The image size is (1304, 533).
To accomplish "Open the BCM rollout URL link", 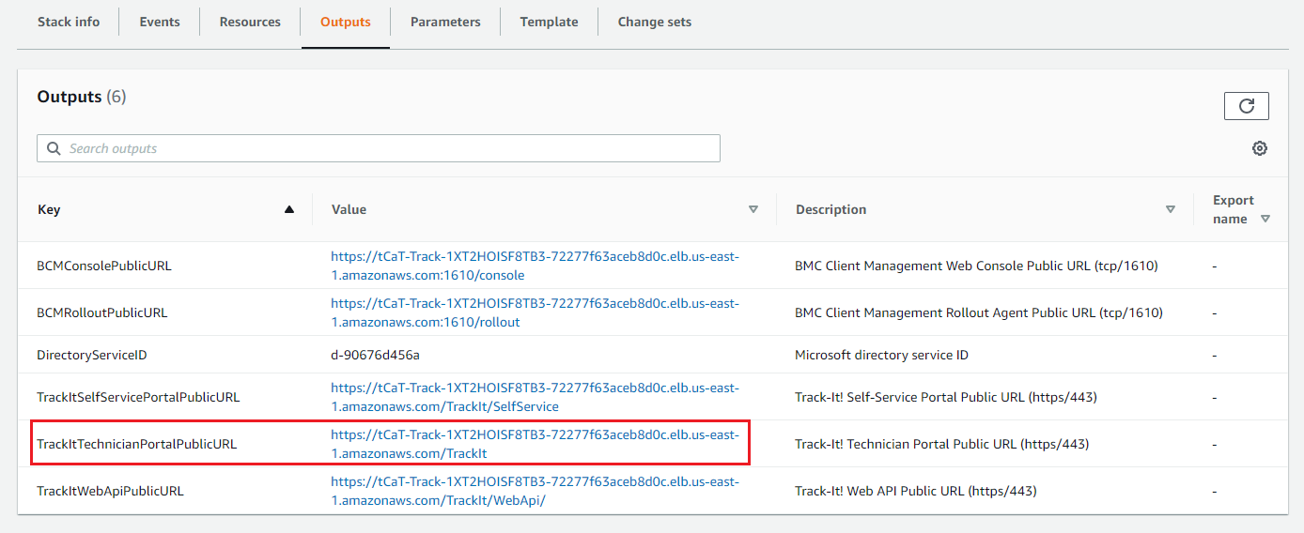I will (x=536, y=312).
